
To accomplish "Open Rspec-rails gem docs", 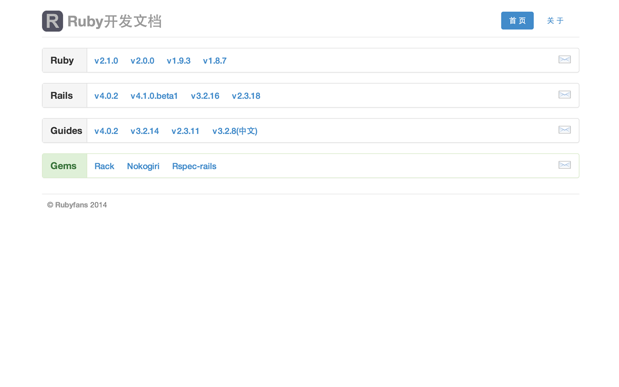I will 194,166.
